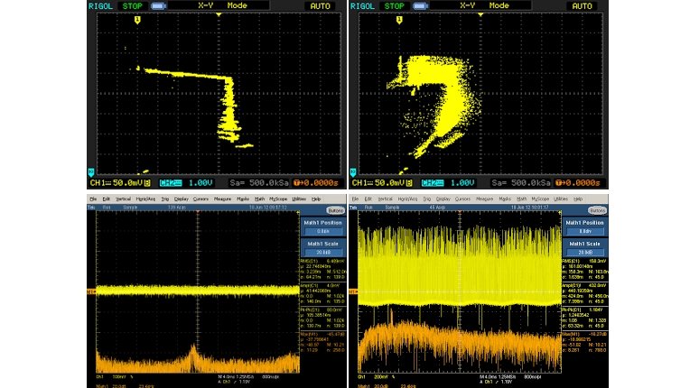Click the STOP status indicator on left Rigol screen

[x=132, y=5]
